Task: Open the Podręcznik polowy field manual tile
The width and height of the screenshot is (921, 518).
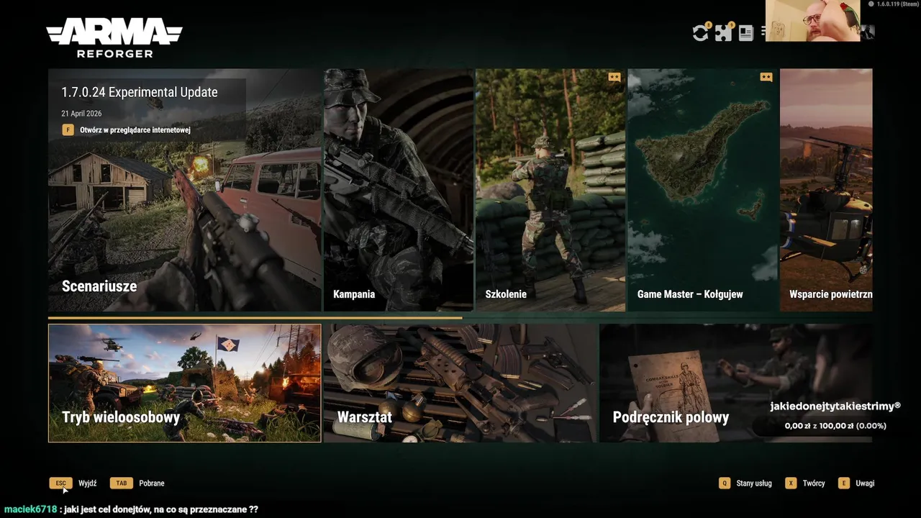Action: click(735, 383)
